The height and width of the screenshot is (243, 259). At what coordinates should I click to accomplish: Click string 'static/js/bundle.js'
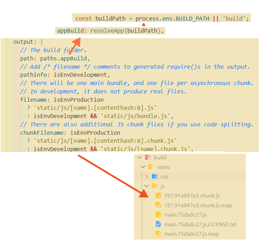pos(135,116)
